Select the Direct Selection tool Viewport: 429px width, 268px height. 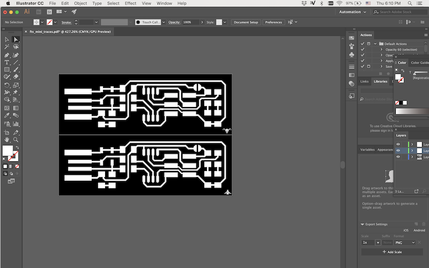pyautogui.click(x=16, y=40)
